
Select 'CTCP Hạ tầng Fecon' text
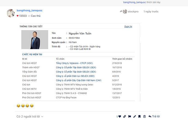pyautogui.click(x=66, y=98)
